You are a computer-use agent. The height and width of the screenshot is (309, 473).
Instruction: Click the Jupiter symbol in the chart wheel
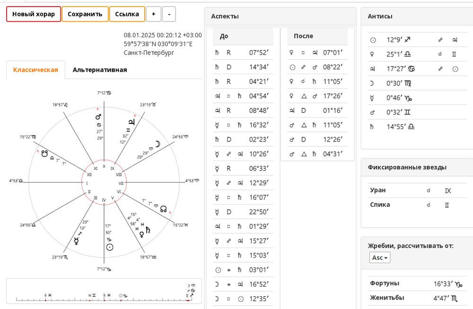pyautogui.click(x=131, y=121)
